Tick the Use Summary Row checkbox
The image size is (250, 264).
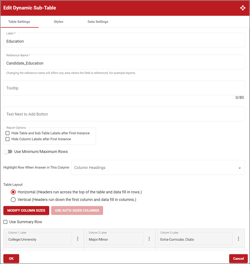(x=5, y=222)
